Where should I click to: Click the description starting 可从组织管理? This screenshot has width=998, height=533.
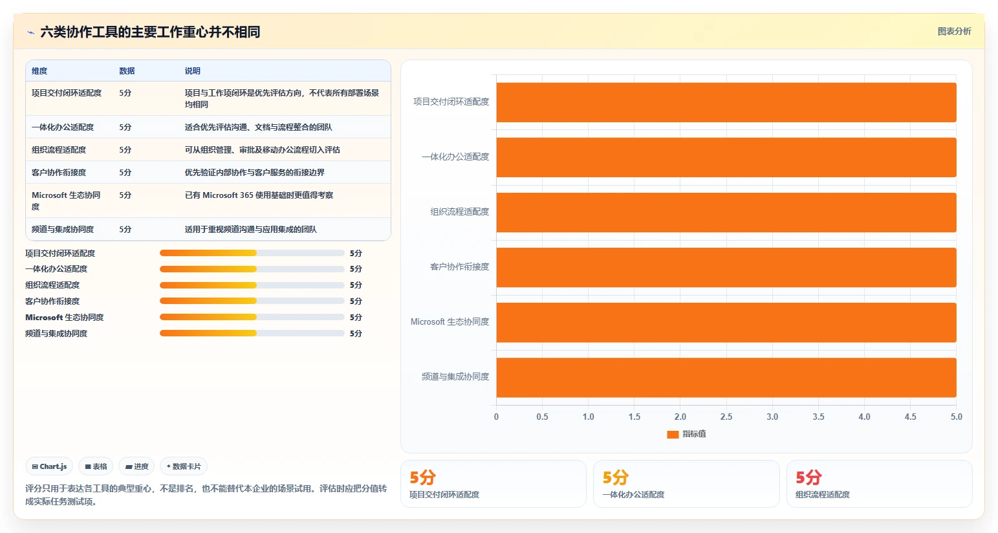tap(262, 150)
